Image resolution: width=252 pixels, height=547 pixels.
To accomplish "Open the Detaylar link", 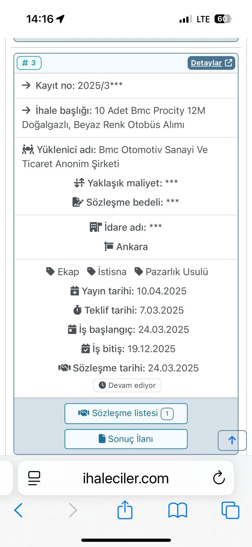I will click(211, 63).
